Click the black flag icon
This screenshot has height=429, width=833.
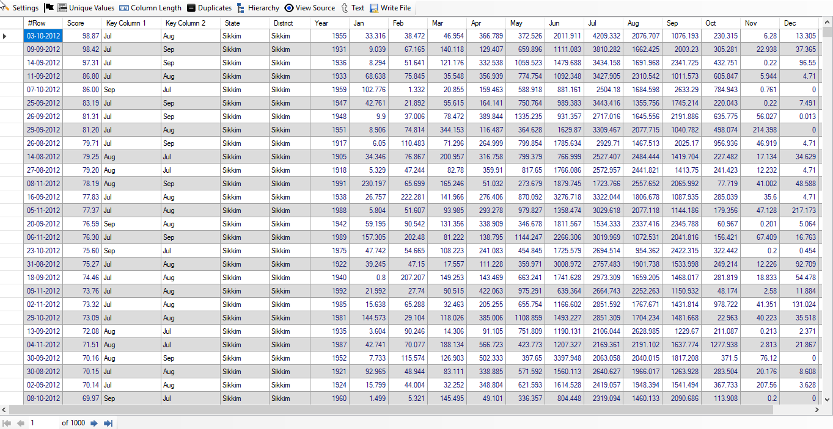(x=49, y=8)
